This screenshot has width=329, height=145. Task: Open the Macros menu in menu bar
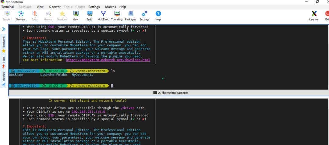[x=110, y=7]
